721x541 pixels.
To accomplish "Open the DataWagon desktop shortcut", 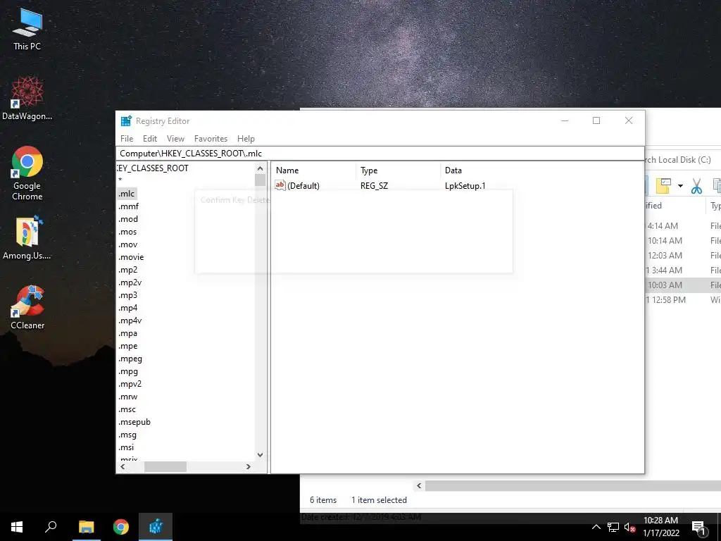I will [27, 98].
